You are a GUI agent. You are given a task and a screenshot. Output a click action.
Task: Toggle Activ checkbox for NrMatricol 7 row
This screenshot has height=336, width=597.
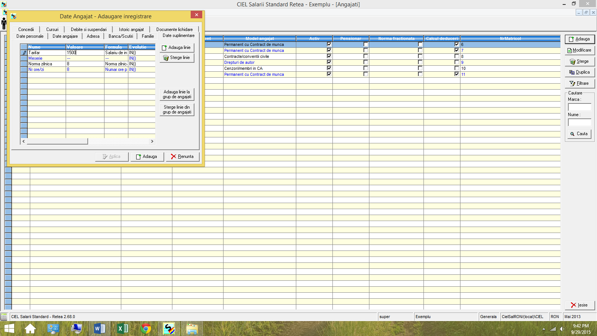pos(329,50)
